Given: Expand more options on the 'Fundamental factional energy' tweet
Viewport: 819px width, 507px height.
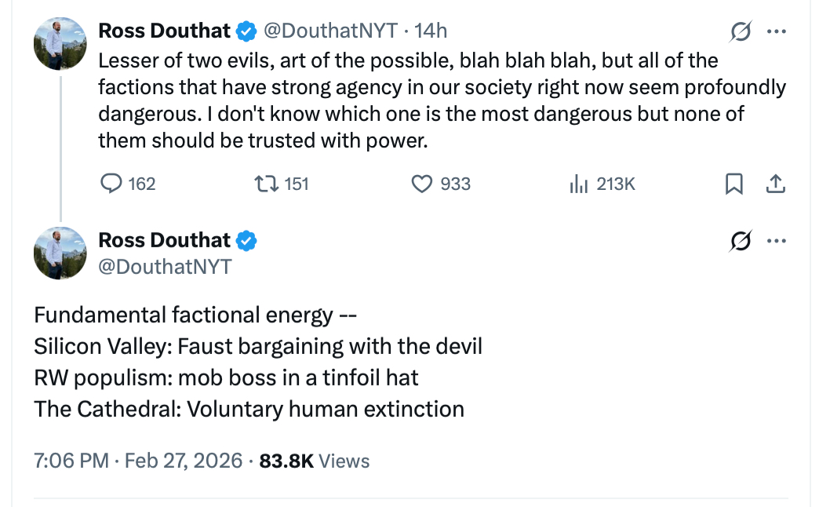Looking at the screenshot, I should [776, 241].
